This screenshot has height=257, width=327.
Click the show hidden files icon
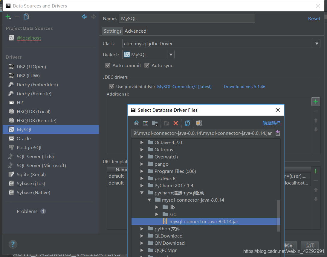(x=199, y=123)
